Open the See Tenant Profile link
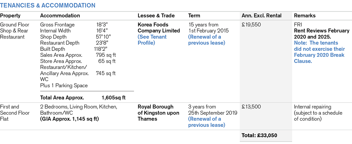 pyautogui.click(x=152, y=40)
